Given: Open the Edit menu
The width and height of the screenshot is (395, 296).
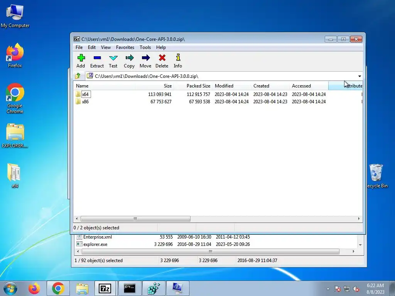Looking at the screenshot, I should (x=92, y=47).
